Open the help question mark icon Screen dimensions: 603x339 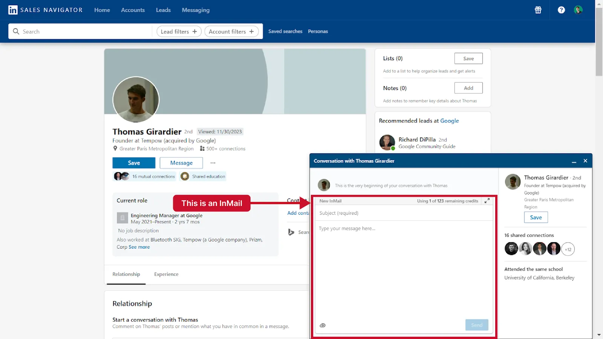click(561, 10)
